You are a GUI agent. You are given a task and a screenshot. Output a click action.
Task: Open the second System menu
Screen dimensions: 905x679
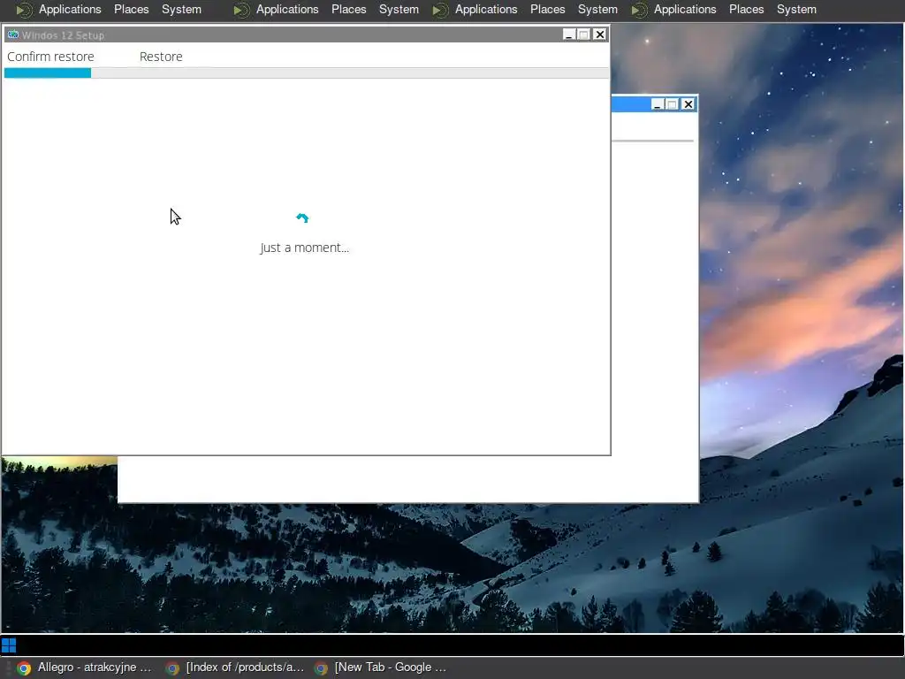tap(399, 9)
